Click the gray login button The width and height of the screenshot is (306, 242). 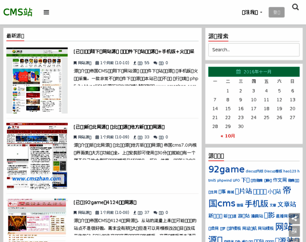tap(276, 12)
